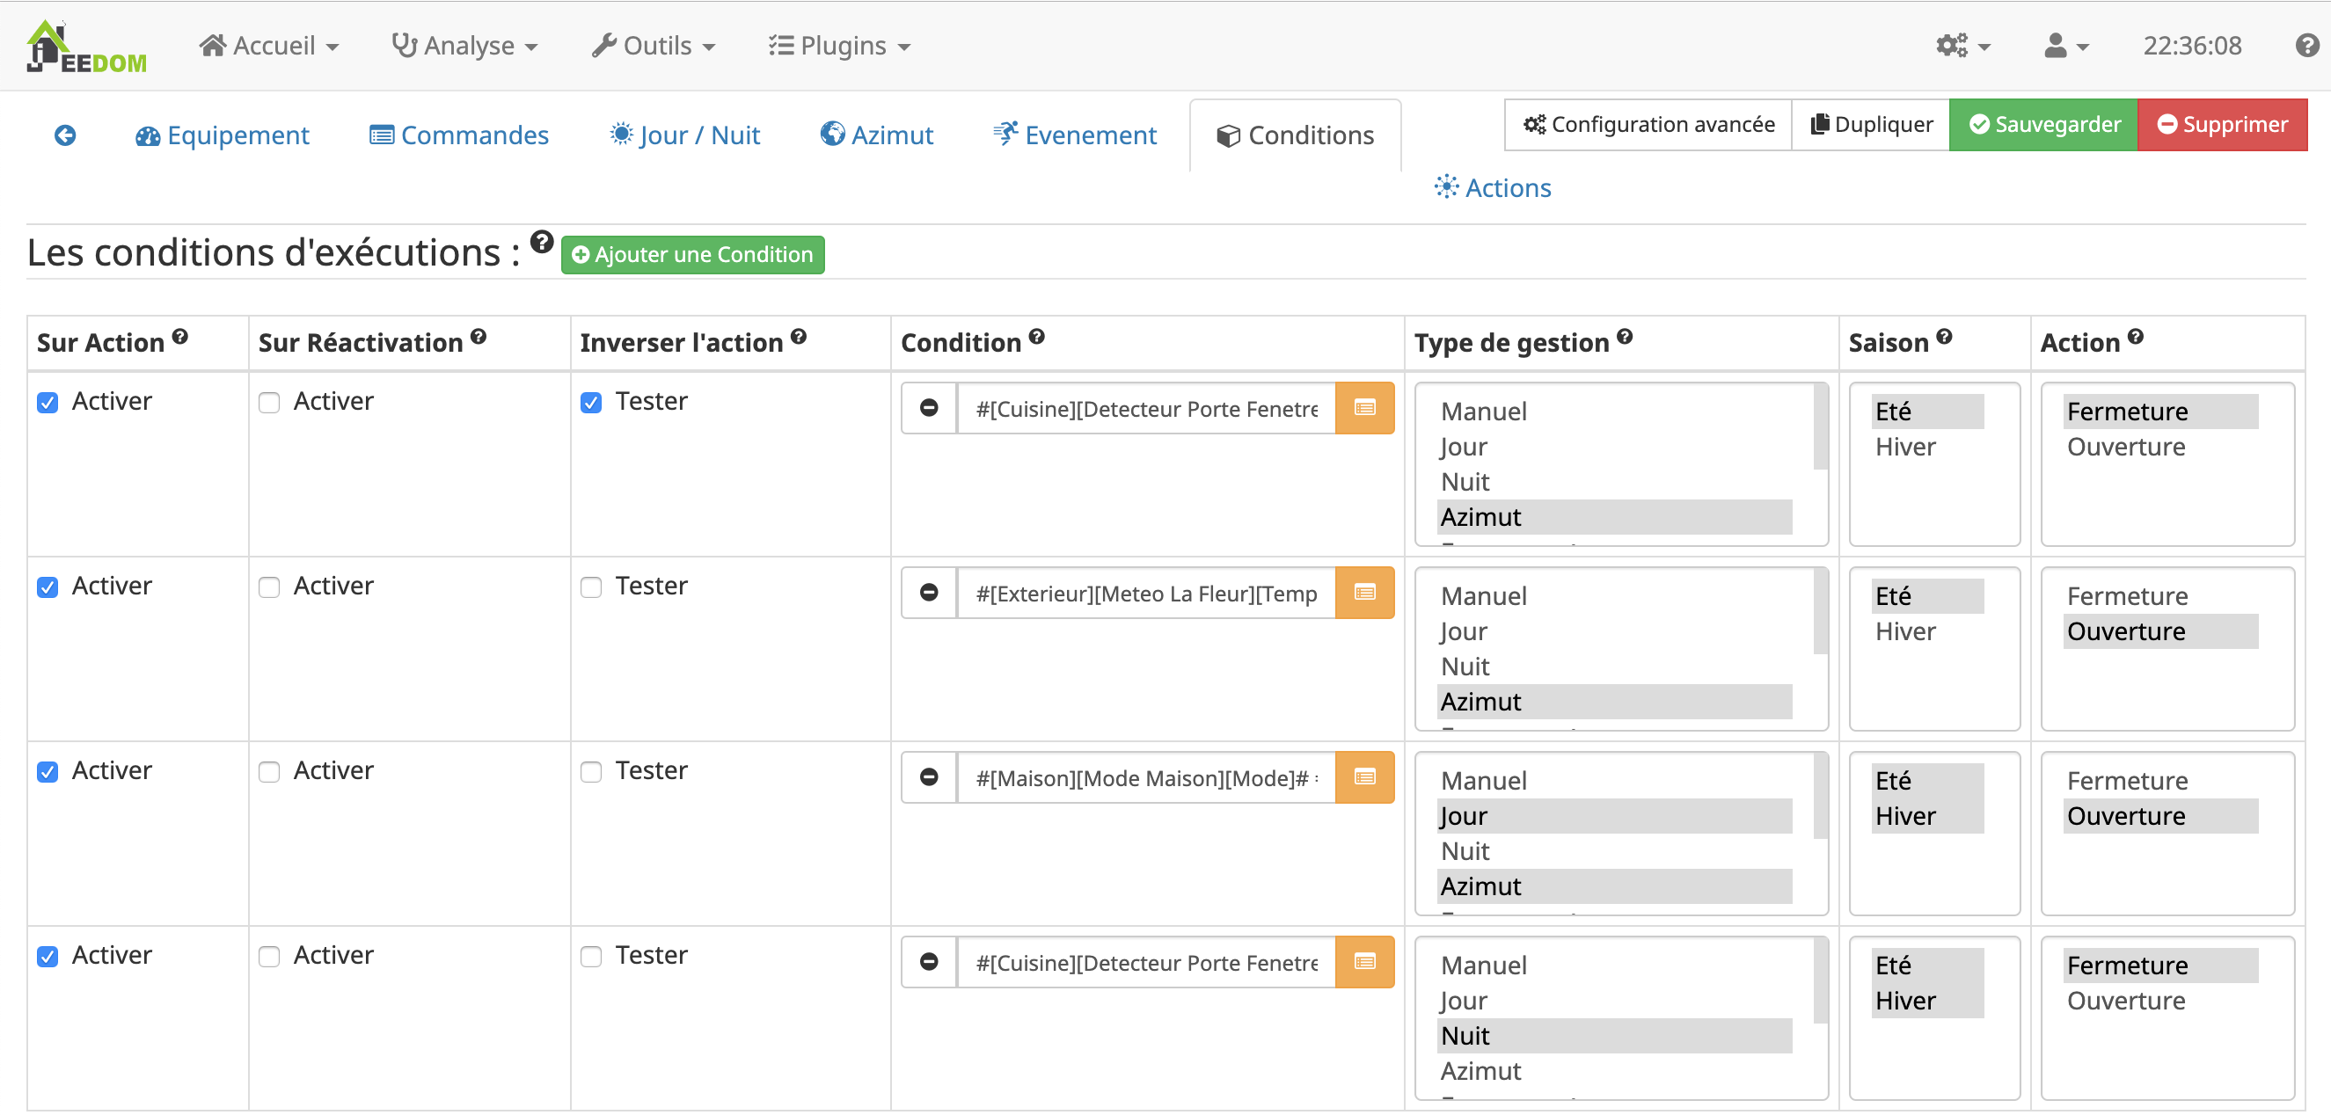Open the help icon beside conditions title
2331x1115 pixels.
click(x=541, y=242)
